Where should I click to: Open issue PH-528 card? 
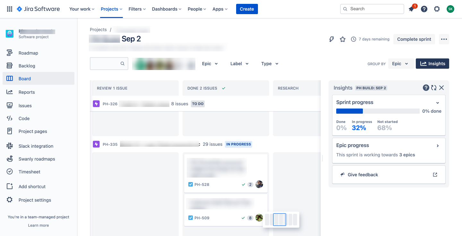coord(226,173)
